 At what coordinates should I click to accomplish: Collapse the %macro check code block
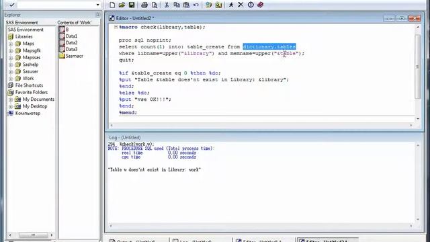tap(116, 27)
